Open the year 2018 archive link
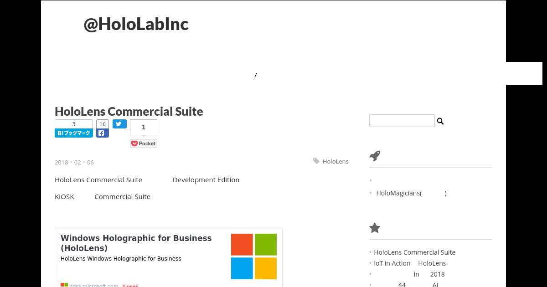Image resolution: width=547 pixels, height=287 pixels. [61, 162]
